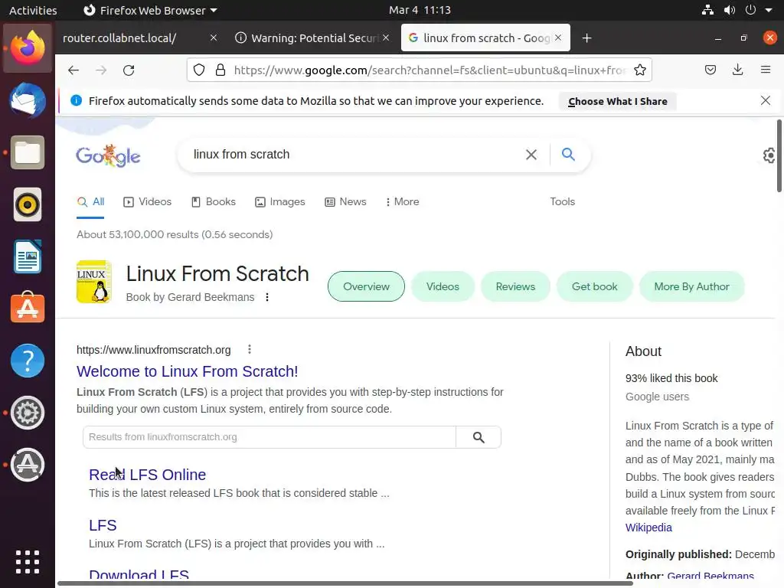Open the network status icon in top bar
The height and width of the screenshot is (588, 784).
pyautogui.click(x=707, y=10)
